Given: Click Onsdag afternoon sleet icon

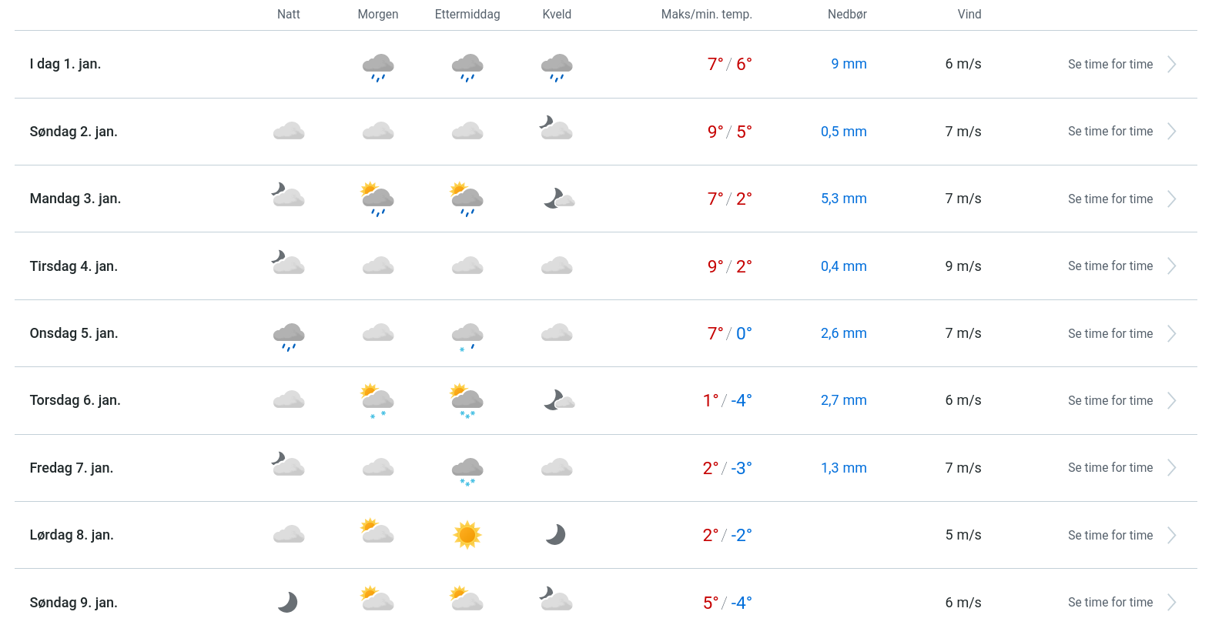Looking at the screenshot, I should pos(467,336).
